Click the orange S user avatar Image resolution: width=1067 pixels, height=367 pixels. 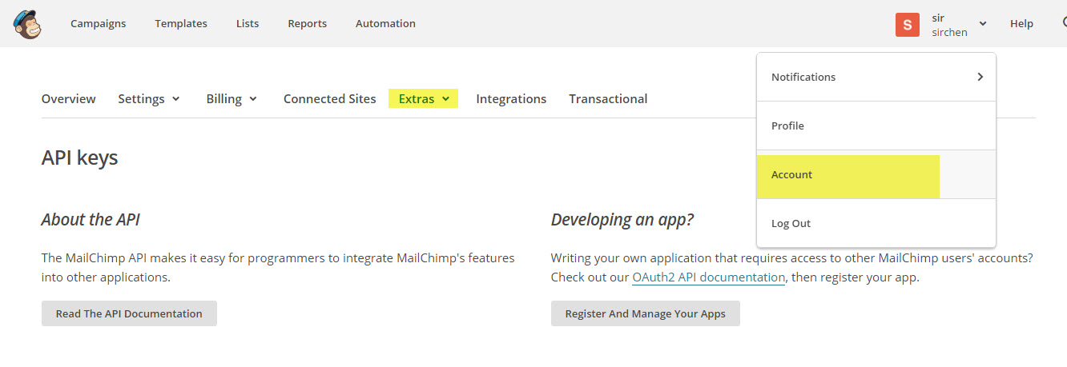[x=907, y=25]
